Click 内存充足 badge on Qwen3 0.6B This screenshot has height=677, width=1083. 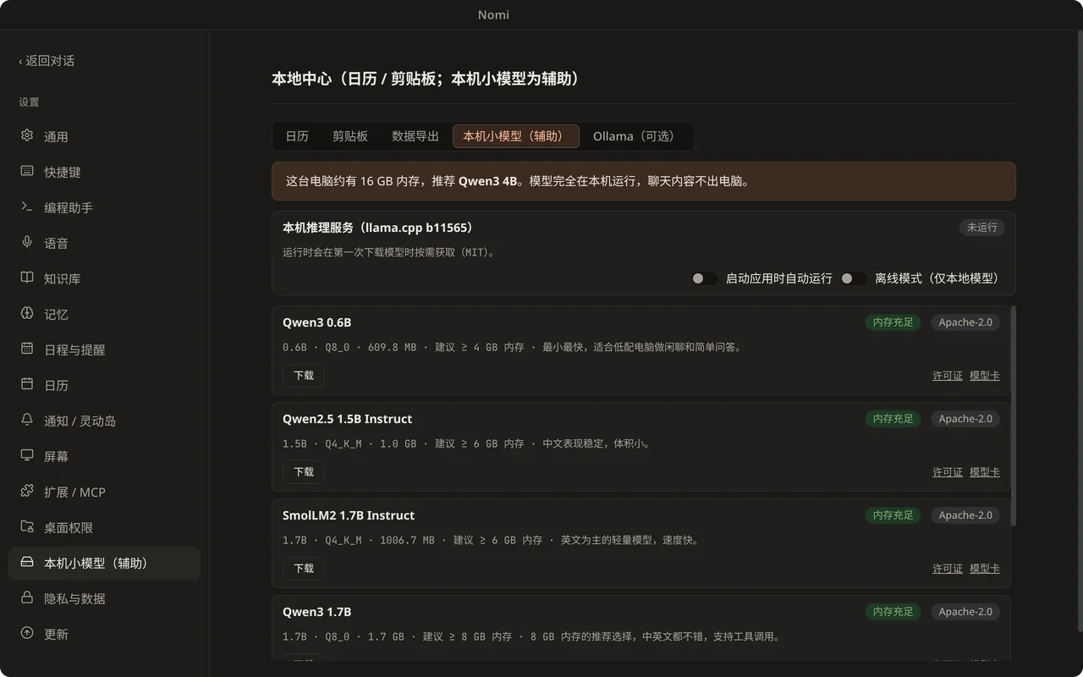click(x=893, y=322)
